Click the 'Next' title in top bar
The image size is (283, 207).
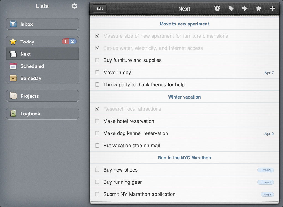click(184, 9)
